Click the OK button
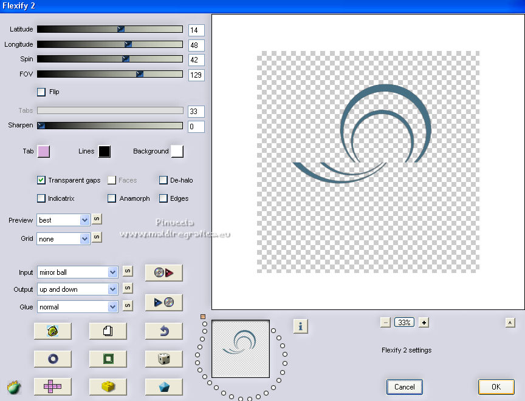 [496, 387]
